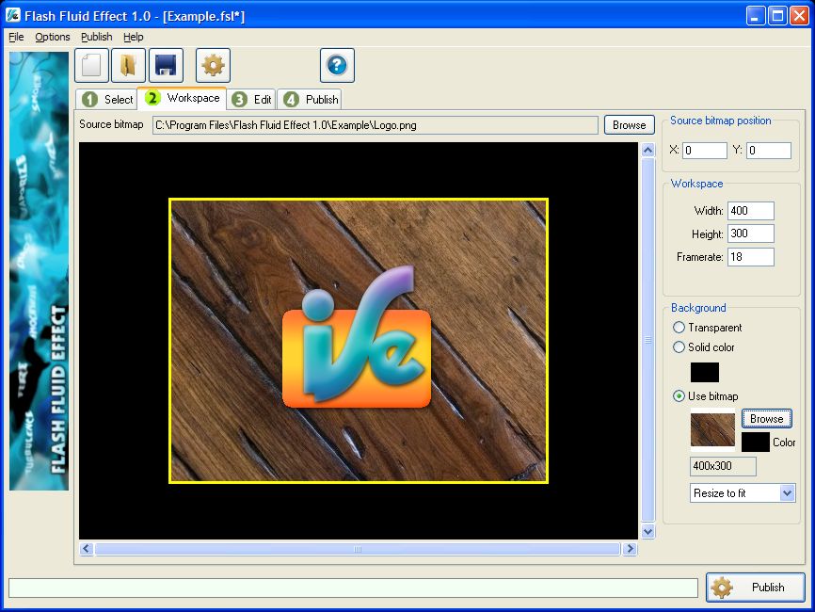Click Browse button under Use bitmap
Viewport: 815px width, 612px height.
coord(767,419)
